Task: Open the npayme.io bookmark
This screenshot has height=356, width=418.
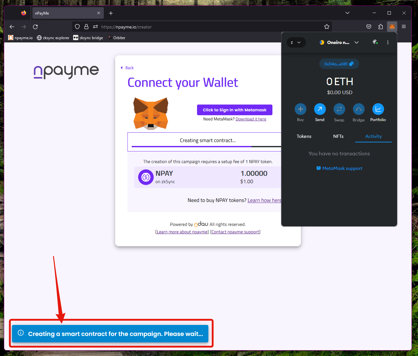Action: 20,38
